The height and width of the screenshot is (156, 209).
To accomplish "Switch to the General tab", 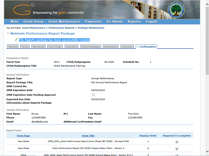I will (13, 47).
